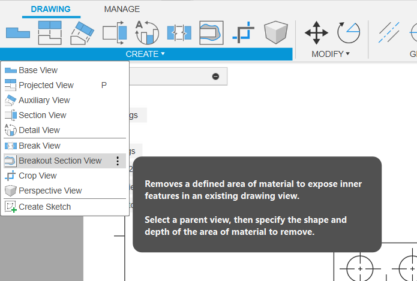The width and height of the screenshot is (417, 281).
Task: Click the three-dot options beside Breakout Section View
Action: click(118, 161)
